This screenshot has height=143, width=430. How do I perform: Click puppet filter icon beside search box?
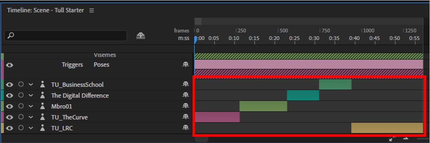coord(141,36)
